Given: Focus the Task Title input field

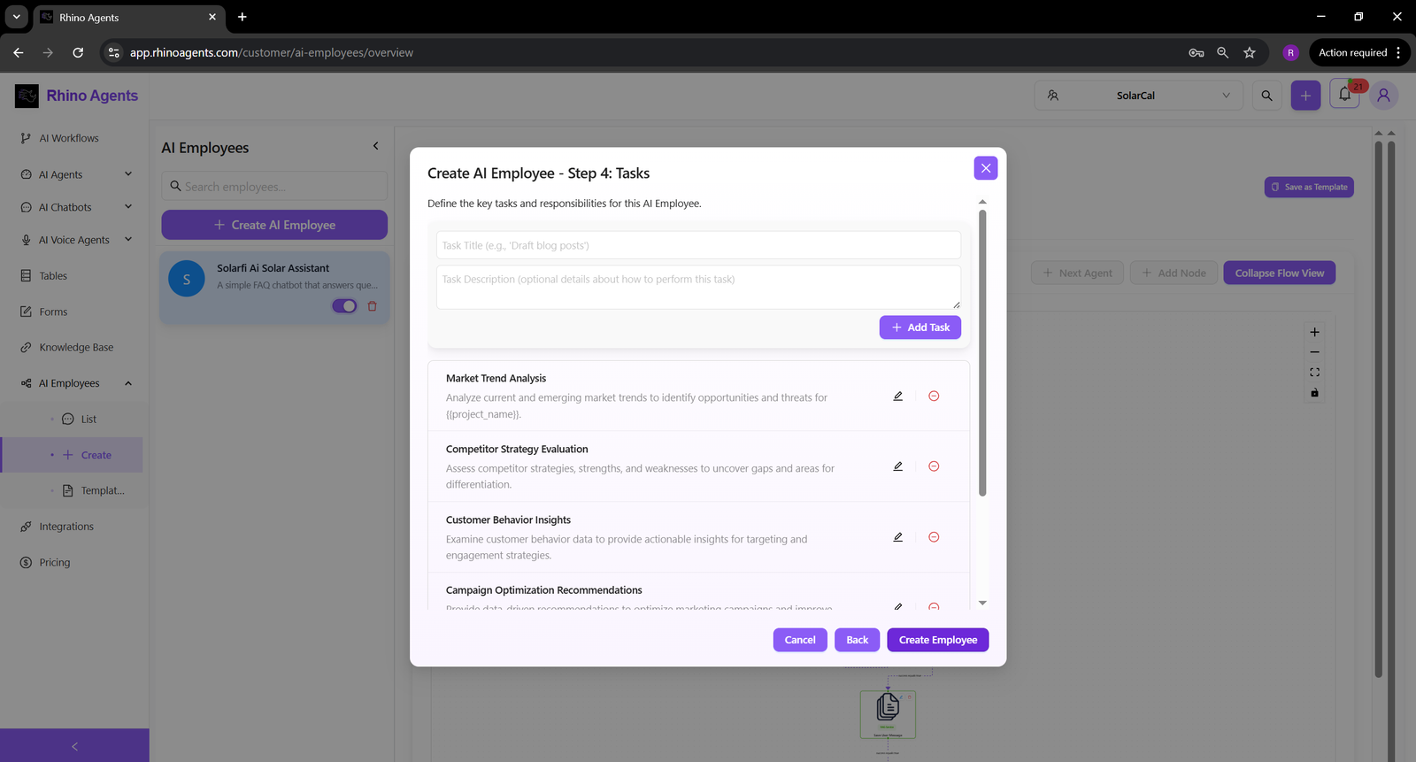Looking at the screenshot, I should point(698,245).
